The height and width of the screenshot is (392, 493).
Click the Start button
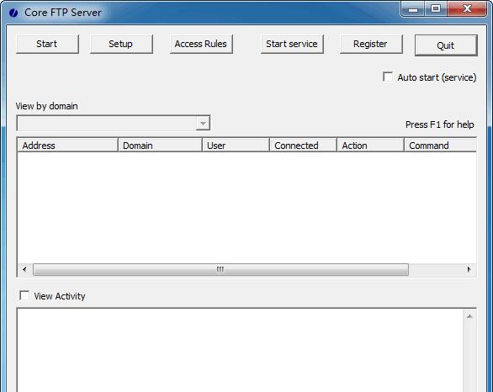pos(47,44)
